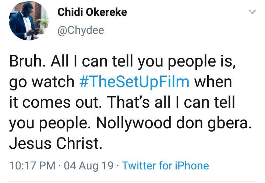The height and width of the screenshot is (183, 265).
Task: Click the phrase 'go watch' before the hashtag
Action: (x=41, y=82)
